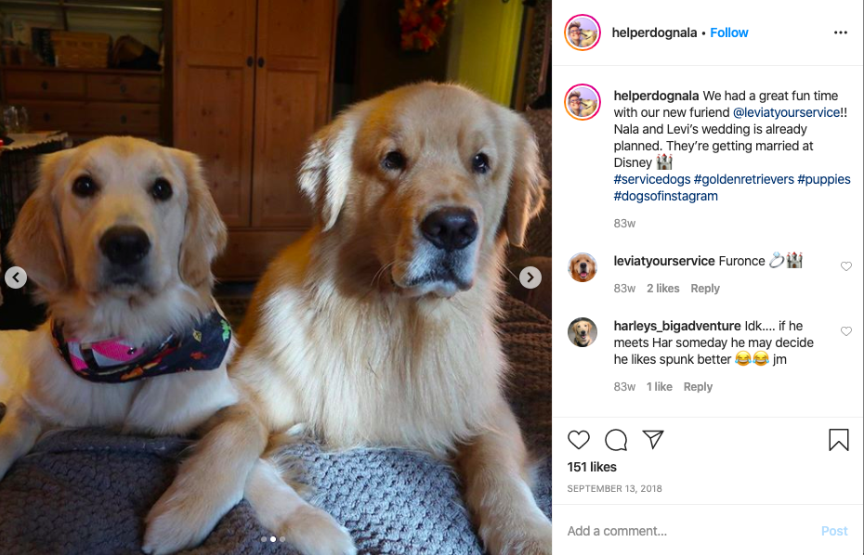Open harleys_bigadventure commenter avatar

tap(583, 332)
